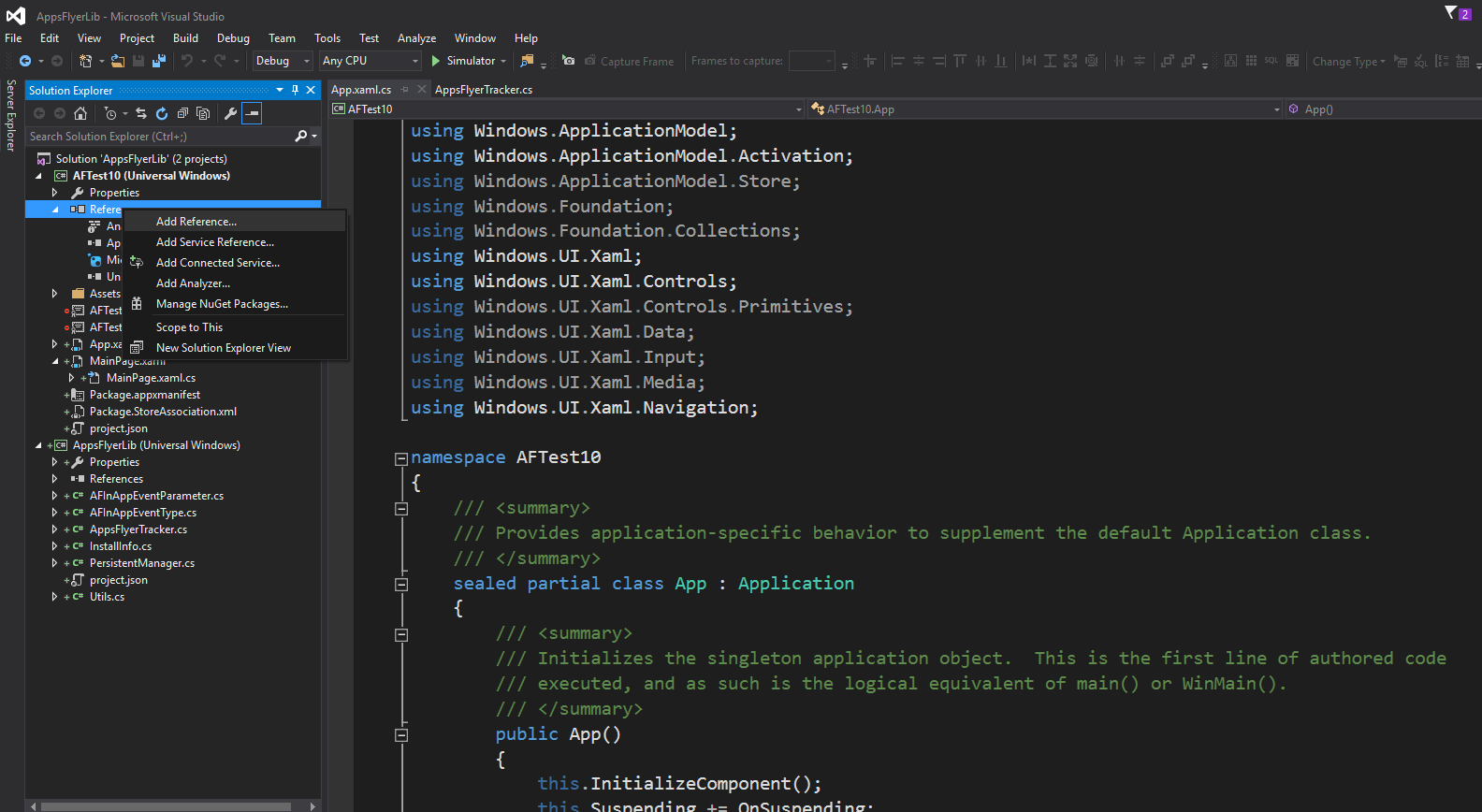Open the Debug configuration dropdown
This screenshot has height=812, width=1482.
pos(283,61)
